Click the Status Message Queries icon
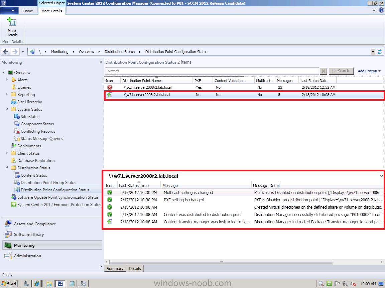 tap(17, 139)
